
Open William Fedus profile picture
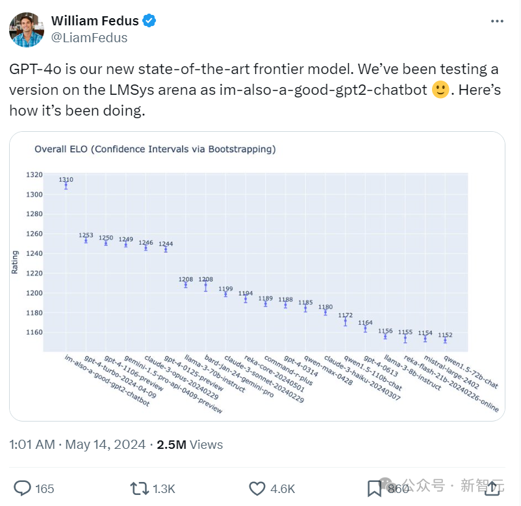click(27, 30)
